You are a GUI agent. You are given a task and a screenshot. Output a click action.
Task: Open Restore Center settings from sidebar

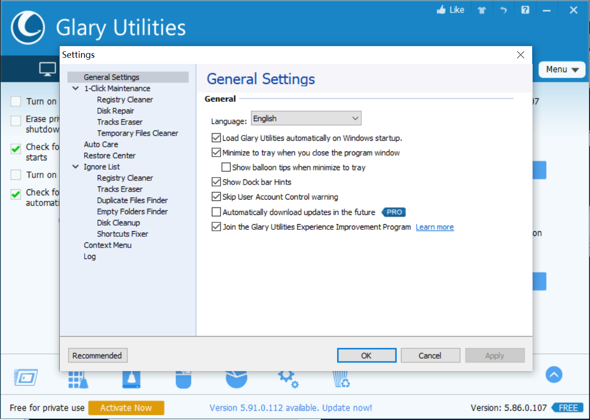tap(109, 155)
